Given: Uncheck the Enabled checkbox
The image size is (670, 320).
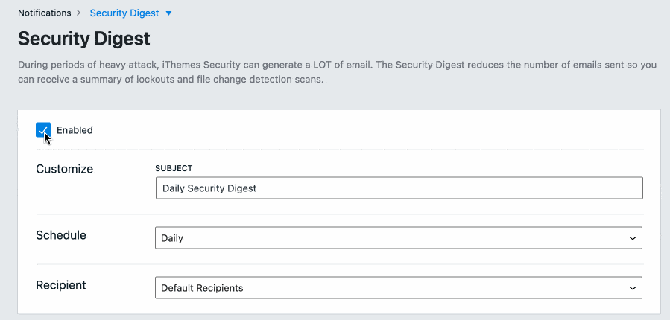Looking at the screenshot, I should 43,130.
